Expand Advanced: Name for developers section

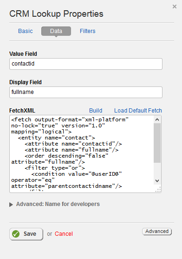point(55,204)
